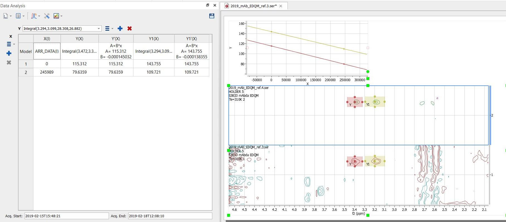Click the red Y integral region in ref.3 spectrum

(x=355, y=161)
